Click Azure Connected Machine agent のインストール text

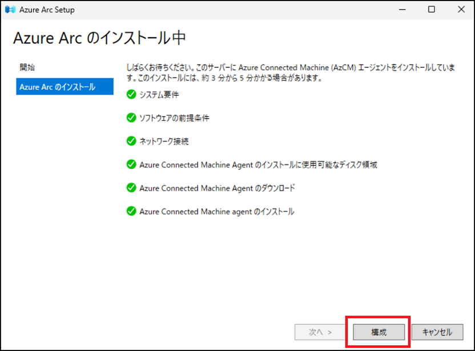pyautogui.click(x=216, y=211)
